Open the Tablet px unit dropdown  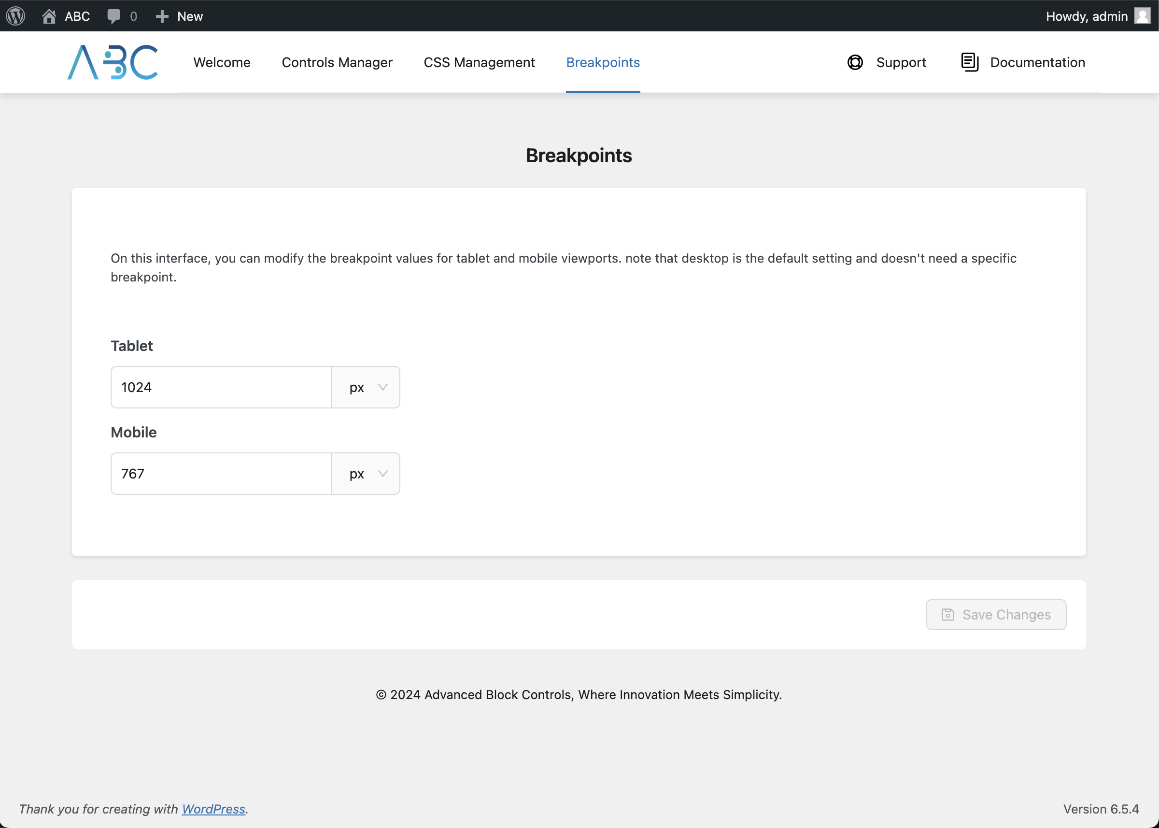[366, 387]
